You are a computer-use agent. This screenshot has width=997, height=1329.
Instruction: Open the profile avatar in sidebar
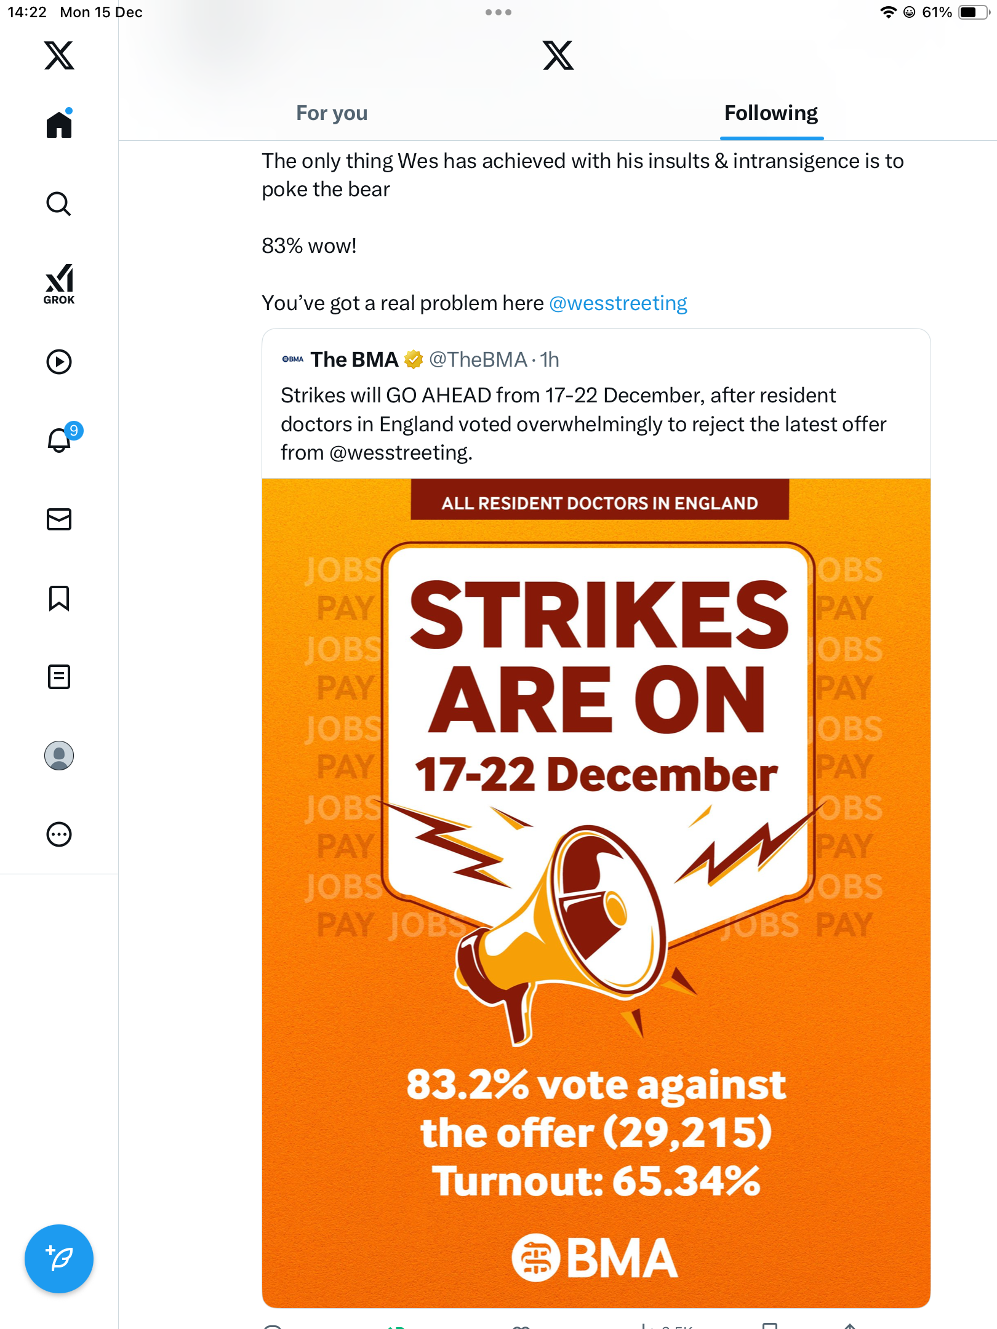59,756
